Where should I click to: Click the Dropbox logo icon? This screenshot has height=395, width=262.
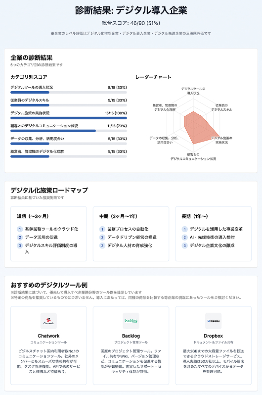(x=213, y=321)
